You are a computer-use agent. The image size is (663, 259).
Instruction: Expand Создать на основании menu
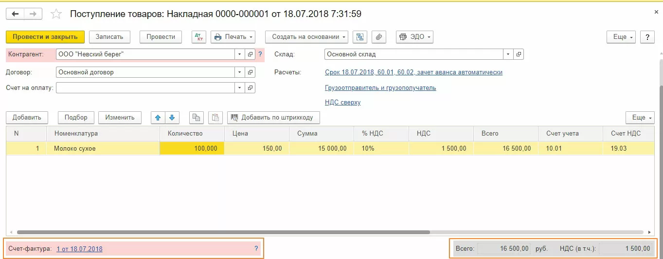point(307,37)
